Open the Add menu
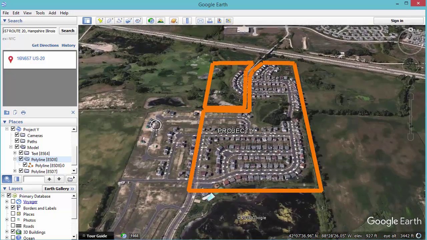Viewport: 427px width, 240px height. tap(52, 13)
